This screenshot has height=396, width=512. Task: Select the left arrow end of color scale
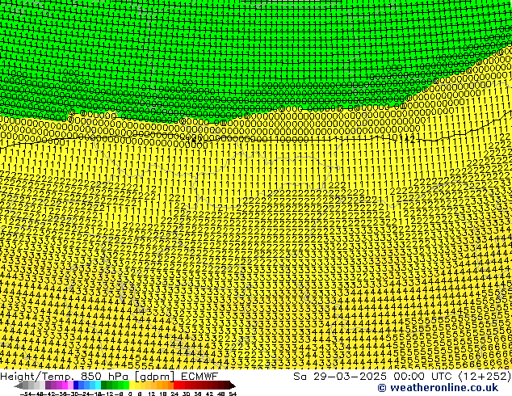[x=18, y=385]
